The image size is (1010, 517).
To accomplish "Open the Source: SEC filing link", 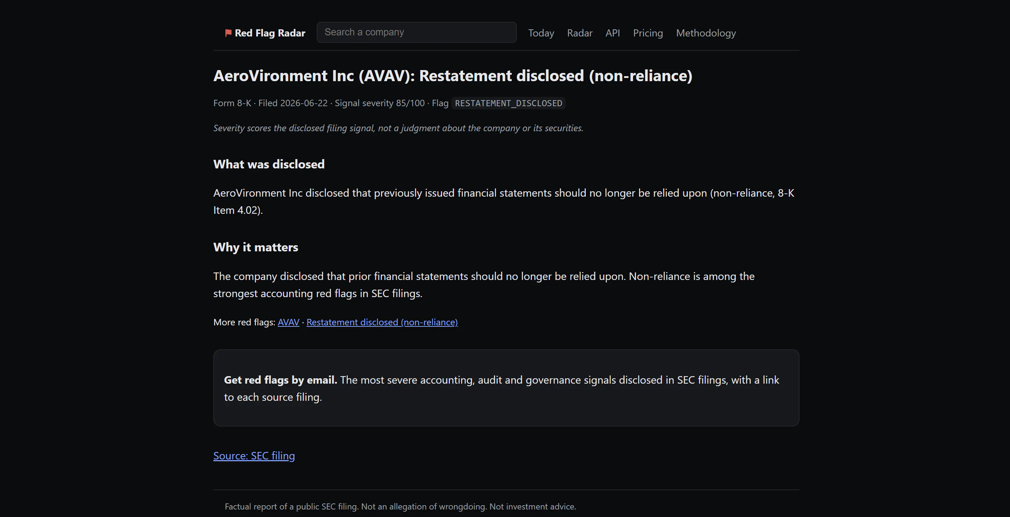I will click(254, 456).
